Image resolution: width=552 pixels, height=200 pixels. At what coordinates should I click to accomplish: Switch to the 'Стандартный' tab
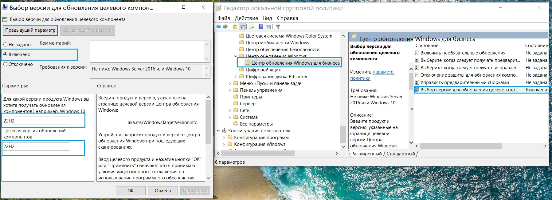[401, 154]
